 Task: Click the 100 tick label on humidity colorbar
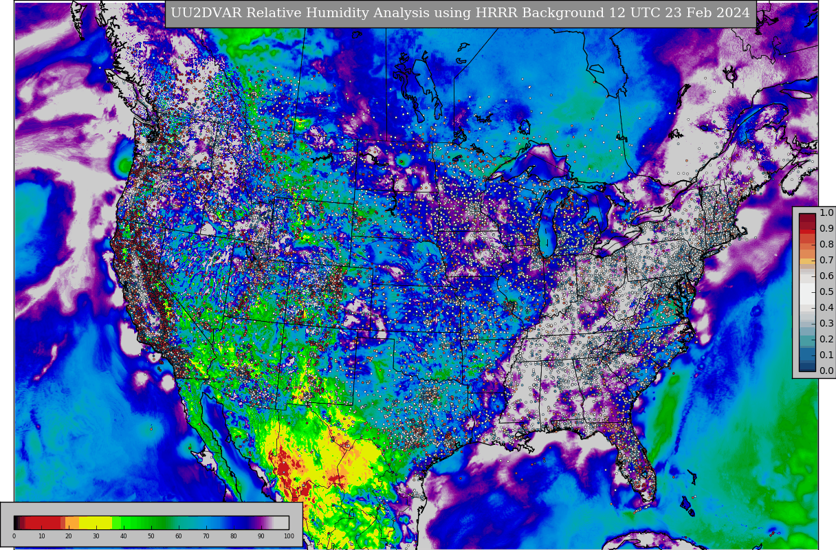(x=289, y=536)
